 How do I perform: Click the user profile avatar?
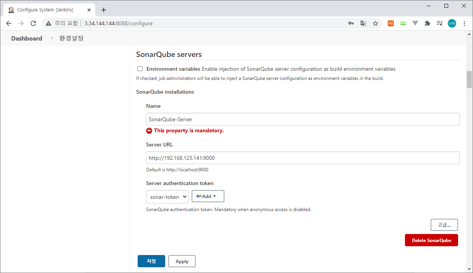coord(452,23)
